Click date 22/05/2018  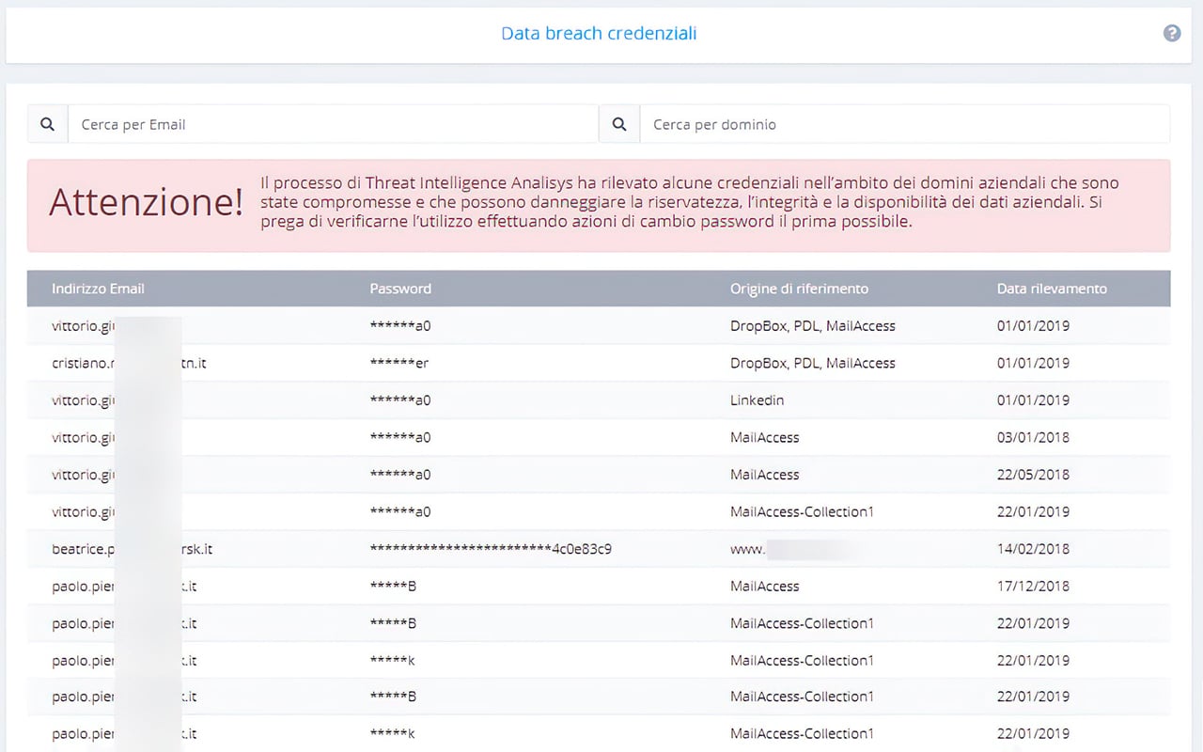(1033, 475)
